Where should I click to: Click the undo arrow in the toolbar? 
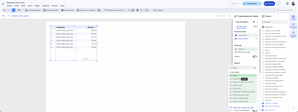[4, 10]
